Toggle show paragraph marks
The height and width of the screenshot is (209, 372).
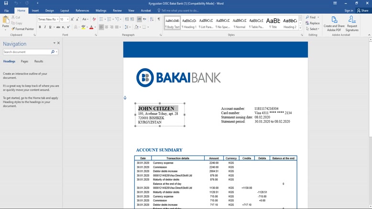click(x=159, y=20)
